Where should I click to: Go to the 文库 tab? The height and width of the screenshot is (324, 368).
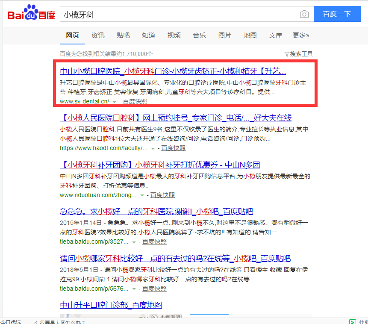[x=275, y=35]
